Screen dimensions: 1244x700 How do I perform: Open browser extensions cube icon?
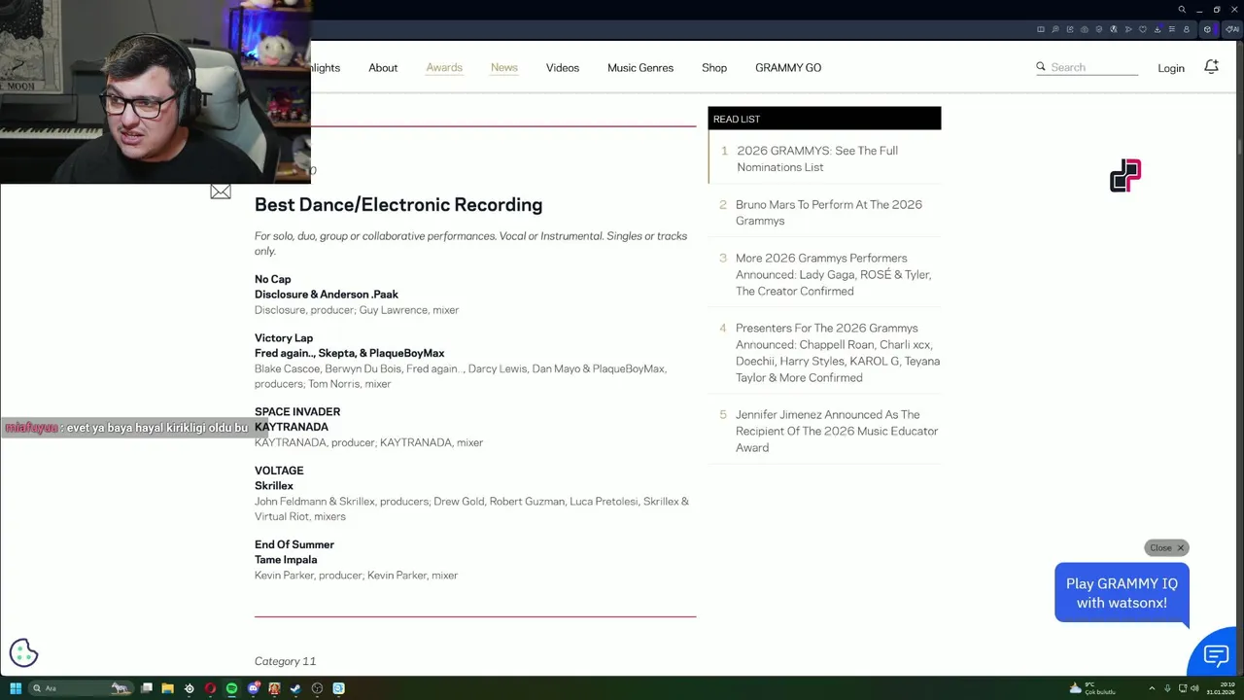(x=1207, y=29)
